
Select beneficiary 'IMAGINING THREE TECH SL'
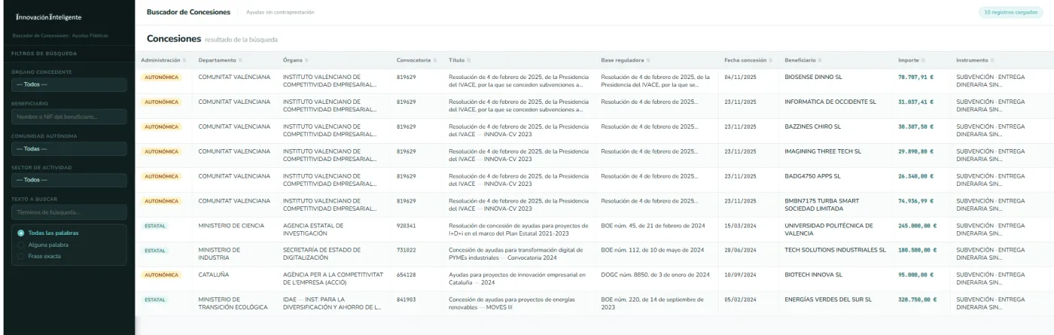(822, 151)
